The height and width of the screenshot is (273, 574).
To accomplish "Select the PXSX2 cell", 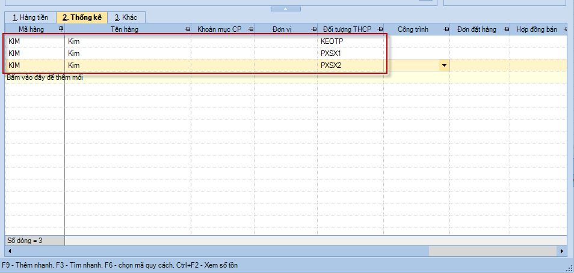I will tap(350, 65).
